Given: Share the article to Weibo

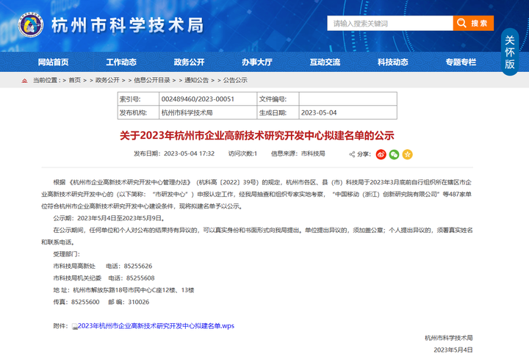Looking at the screenshot, I should [381, 154].
